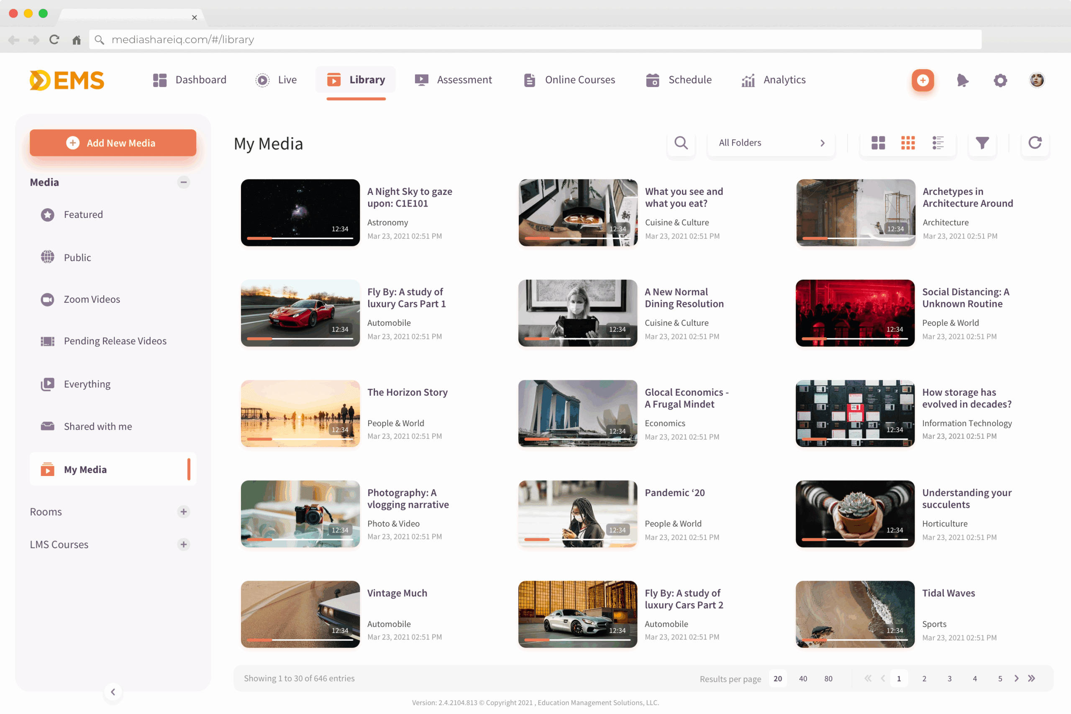Open the All Folders dropdown

pos(771,143)
